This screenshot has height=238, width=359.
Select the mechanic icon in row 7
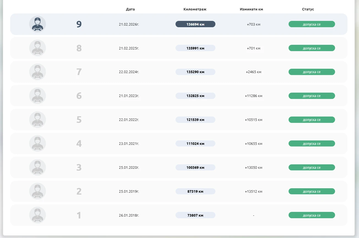(37, 72)
